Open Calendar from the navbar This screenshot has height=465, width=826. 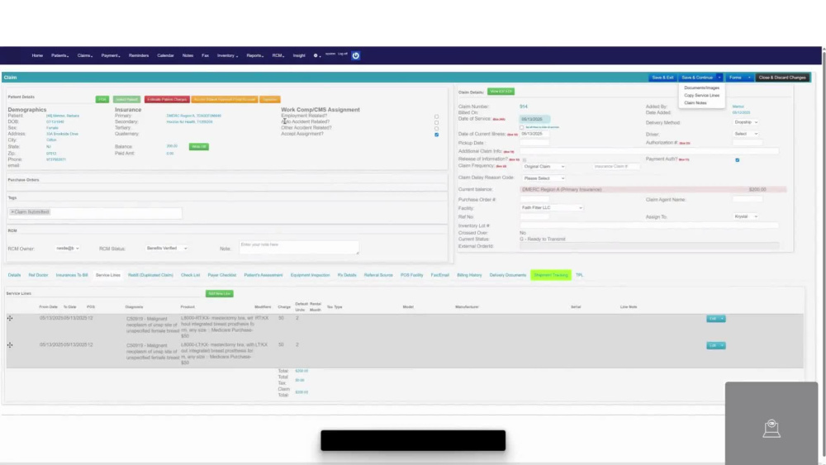click(x=165, y=55)
